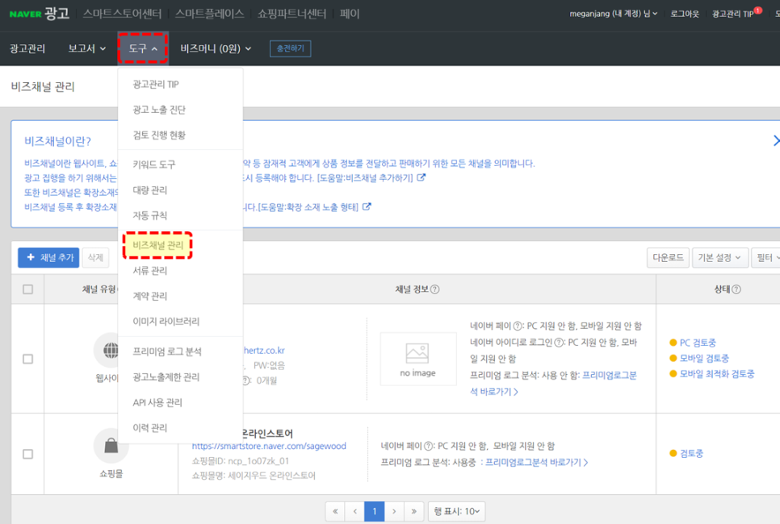
Task: Open the 행 표시: 10 rows dropdown
Action: pyautogui.click(x=457, y=511)
